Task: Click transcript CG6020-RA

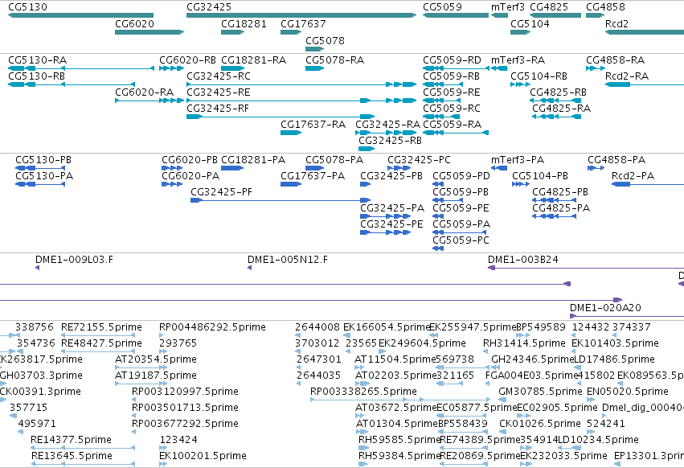Action: [x=149, y=101]
